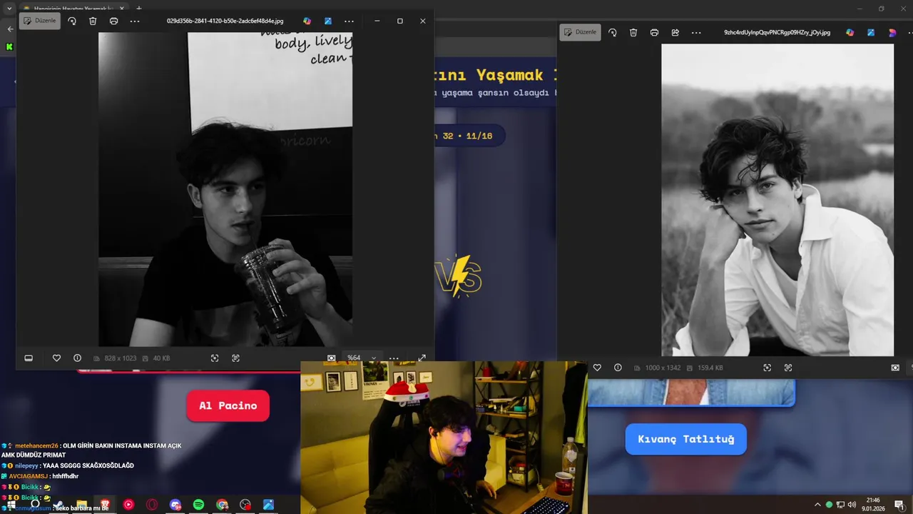Rotate the image in left photo window
This screenshot has width=913, height=514.
click(x=72, y=21)
